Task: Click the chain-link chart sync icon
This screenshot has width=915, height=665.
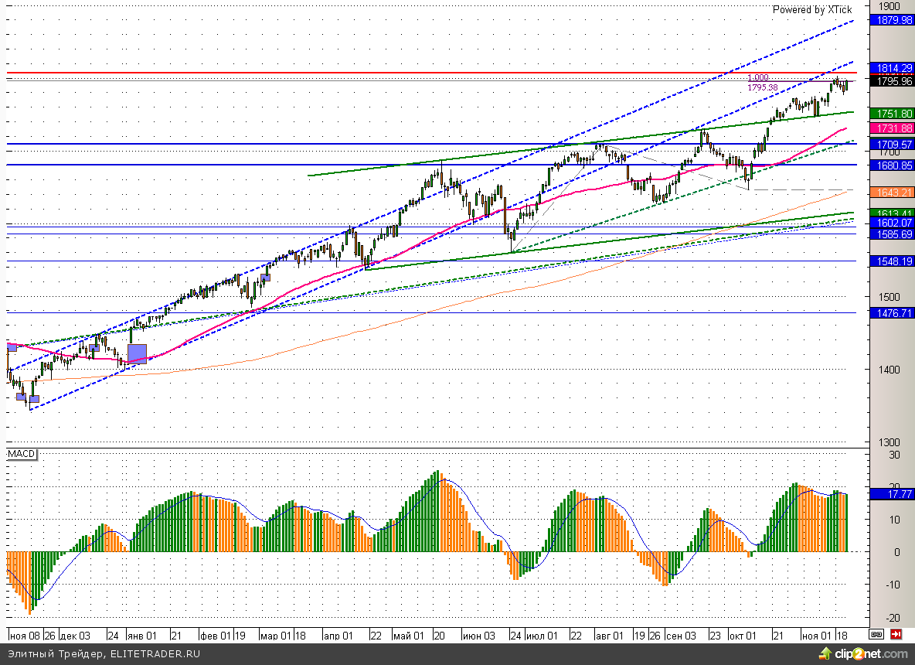Action: pyautogui.click(x=876, y=634)
